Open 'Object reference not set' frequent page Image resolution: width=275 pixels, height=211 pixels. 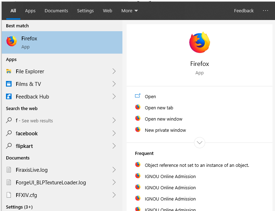197,165
